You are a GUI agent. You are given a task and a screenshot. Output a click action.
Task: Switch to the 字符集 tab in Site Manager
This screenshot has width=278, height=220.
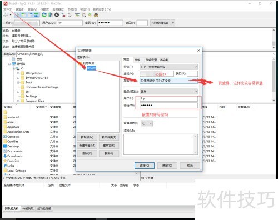[x=164, y=59]
